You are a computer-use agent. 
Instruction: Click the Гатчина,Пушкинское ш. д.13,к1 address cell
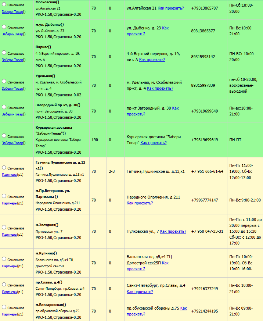[156, 171]
